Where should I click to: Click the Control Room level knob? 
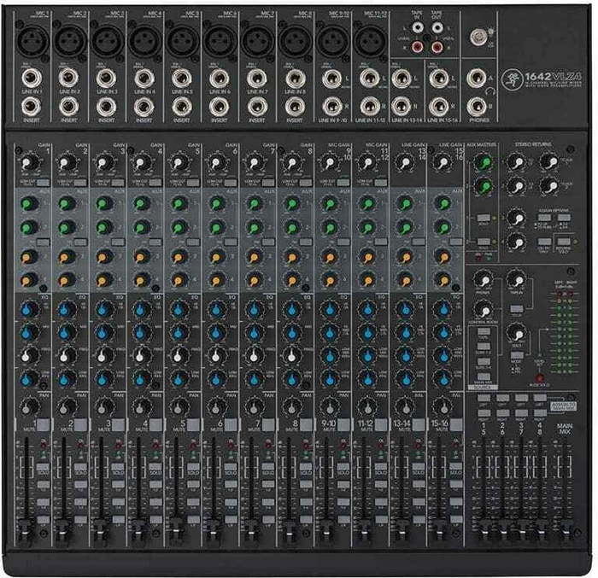484,310
